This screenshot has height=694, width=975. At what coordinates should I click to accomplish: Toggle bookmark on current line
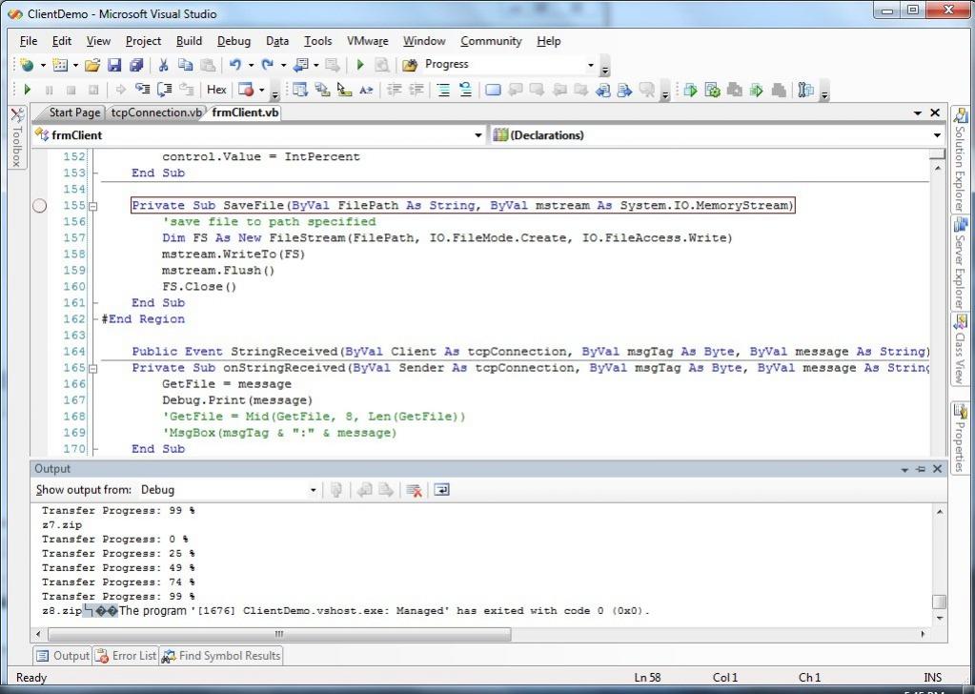click(x=493, y=90)
